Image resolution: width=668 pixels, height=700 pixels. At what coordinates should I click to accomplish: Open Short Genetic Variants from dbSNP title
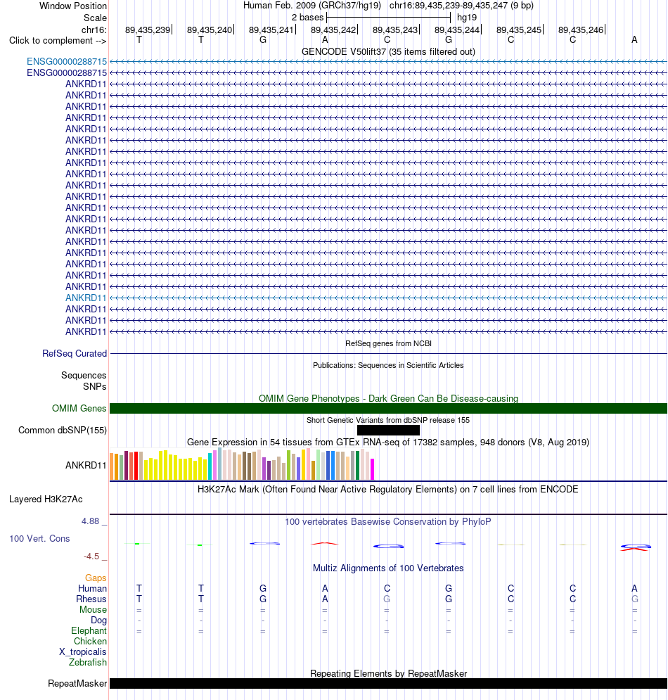[388, 420]
